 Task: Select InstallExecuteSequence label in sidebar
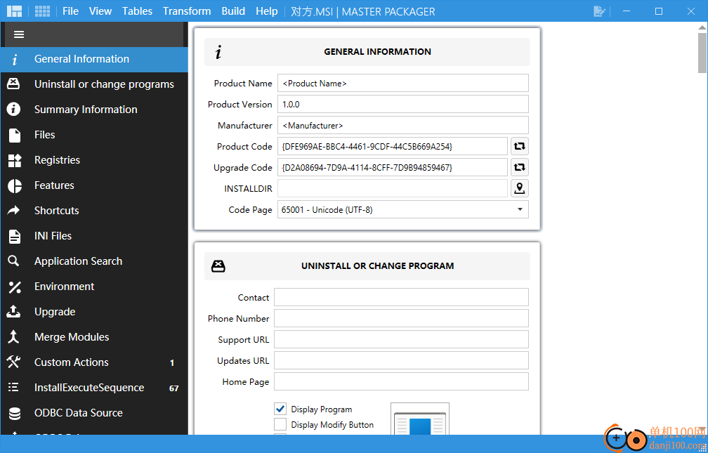[x=89, y=388]
